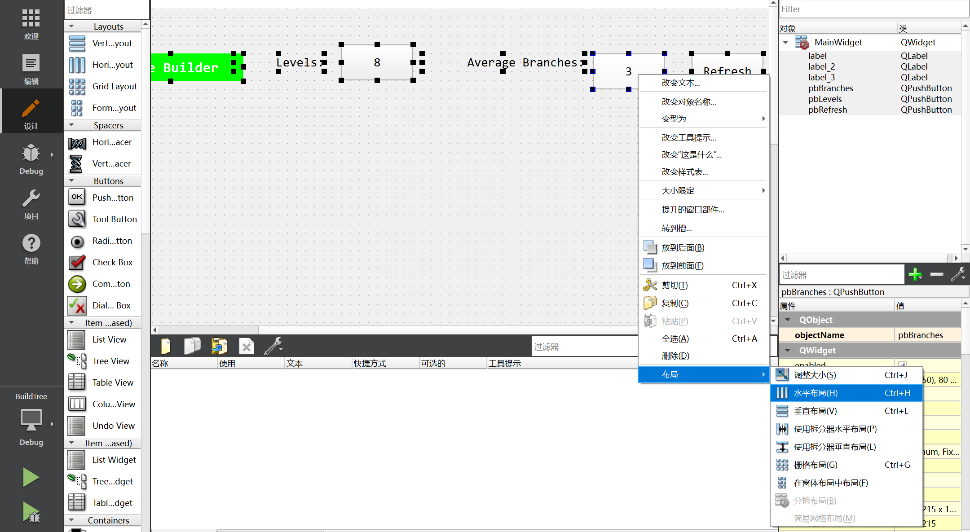Choose 转到槽... menu entry
Image resolution: width=970 pixels, height=532 pixels.
point(703,229)
